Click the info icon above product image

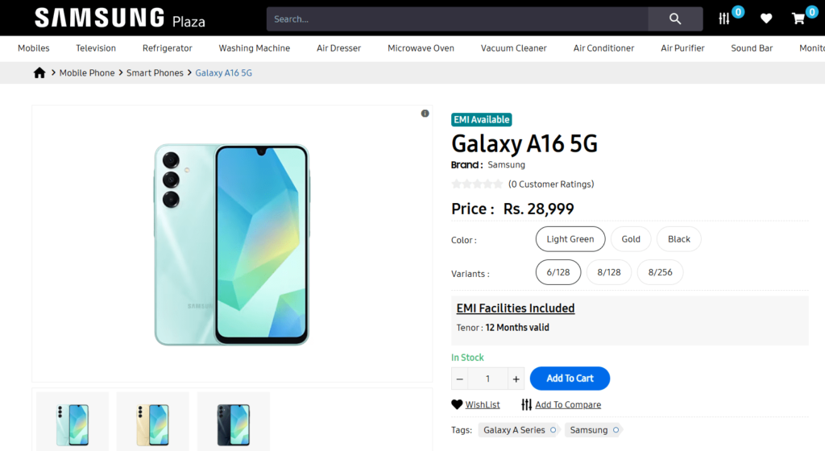[x=425, y=114]
